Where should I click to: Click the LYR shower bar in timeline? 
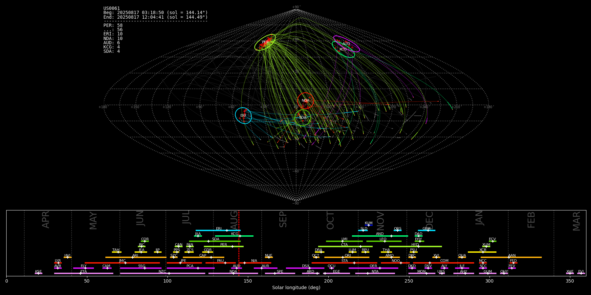click(58, 263)
